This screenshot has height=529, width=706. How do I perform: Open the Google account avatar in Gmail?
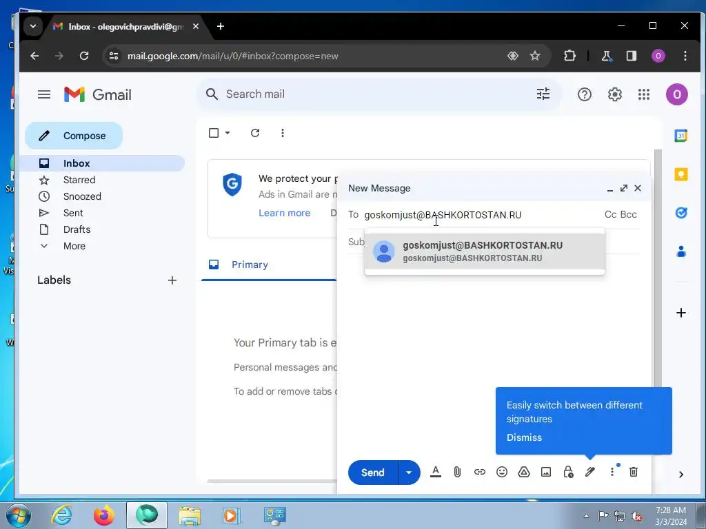click(x=677, y=94)
